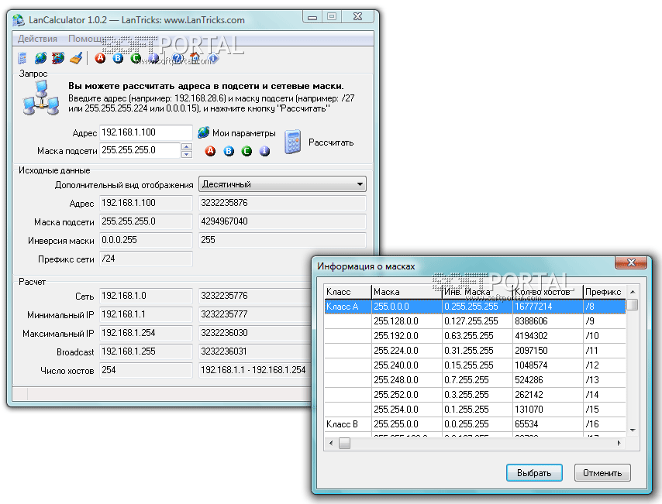Select class B blue icon in toolbar
662x504 pixels.
(118, 58)
